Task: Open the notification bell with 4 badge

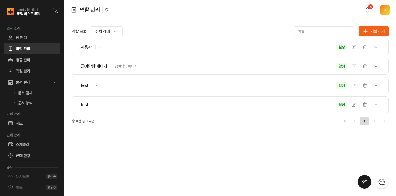Action: [368, 10]
